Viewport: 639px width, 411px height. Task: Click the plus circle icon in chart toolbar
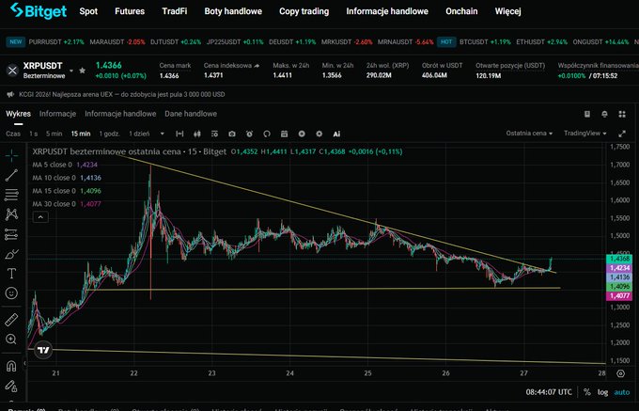302,134
